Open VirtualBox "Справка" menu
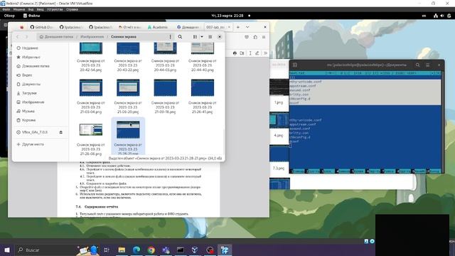The height and width of the screenshot is (256, 455). tap(72, 9)
